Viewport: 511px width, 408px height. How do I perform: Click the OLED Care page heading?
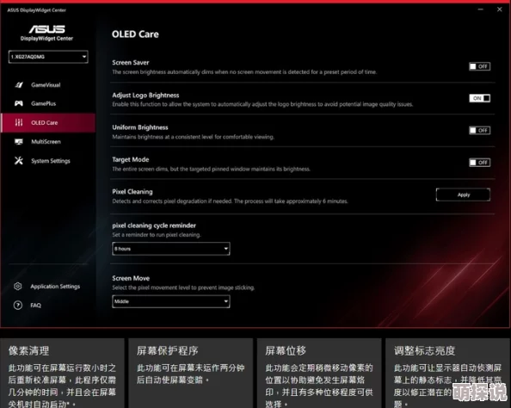[135, 34]
